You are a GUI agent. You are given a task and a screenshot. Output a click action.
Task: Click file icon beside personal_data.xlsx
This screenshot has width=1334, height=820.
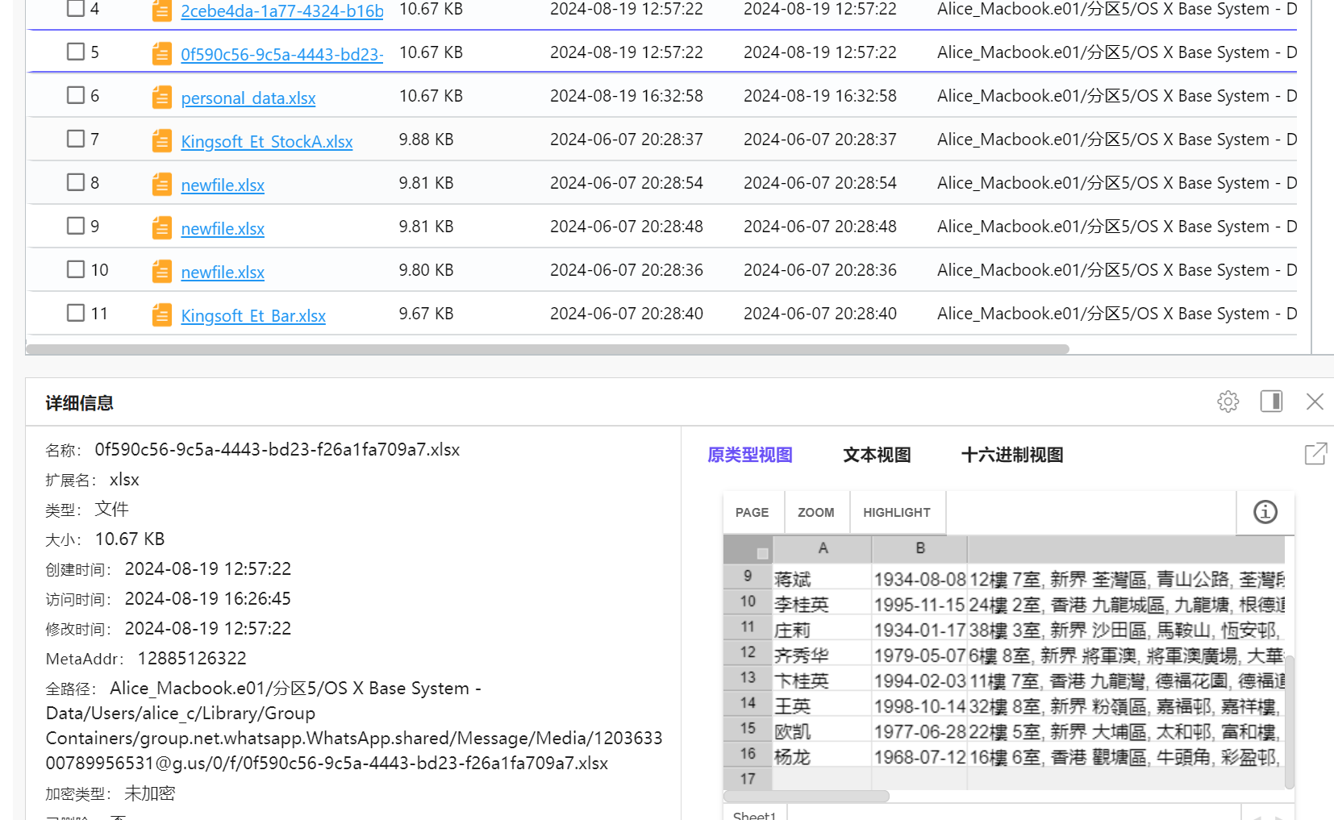click(161, 98)
